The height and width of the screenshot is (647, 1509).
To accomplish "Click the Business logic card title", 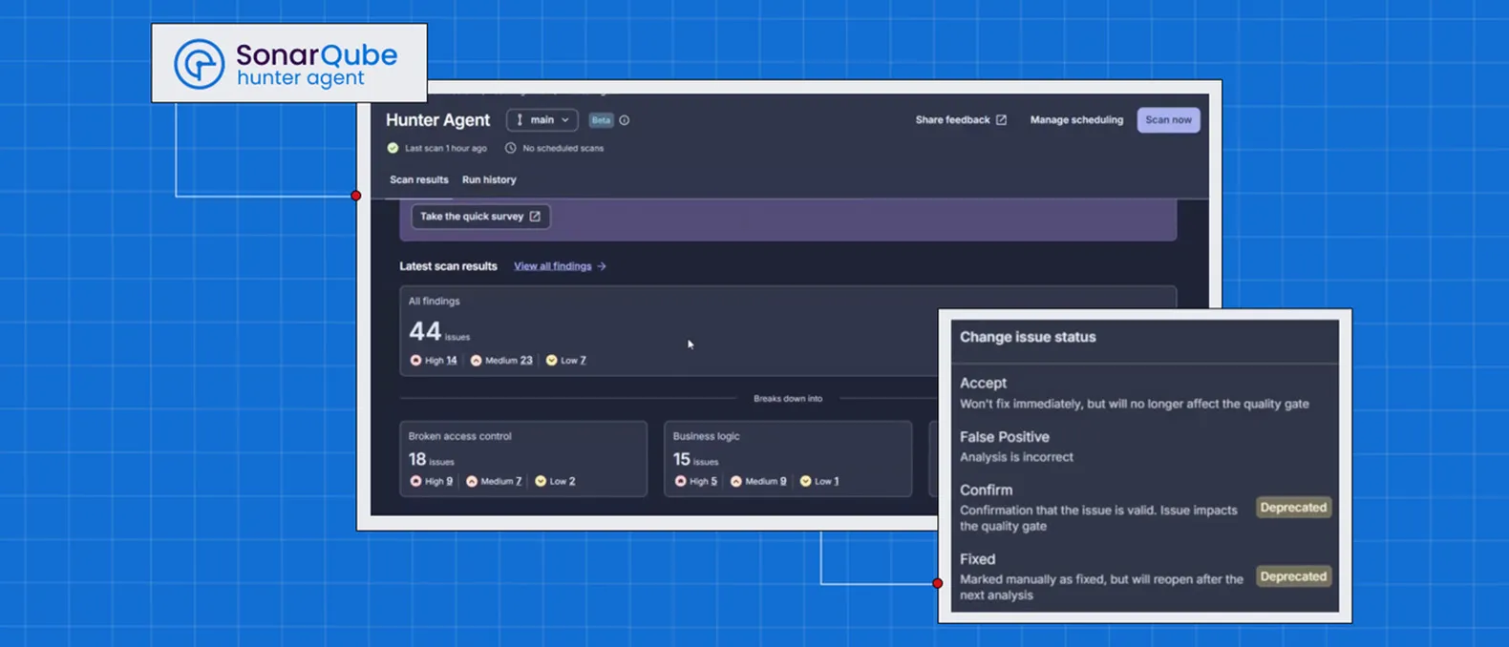I will coord(706,436).
